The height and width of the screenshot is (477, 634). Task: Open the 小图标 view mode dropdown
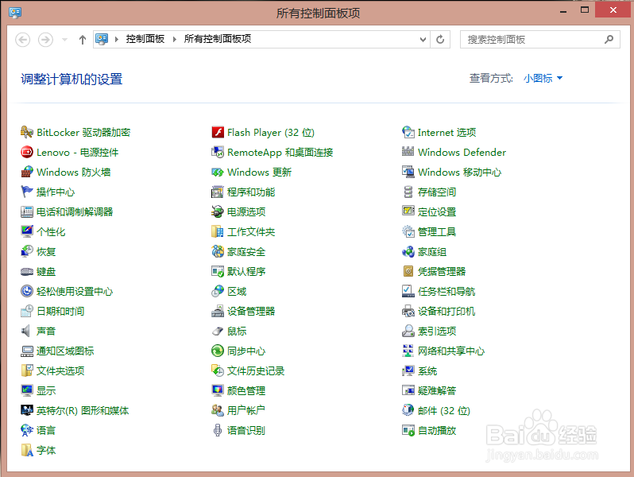pyautogui.click(x=543, y=78)
